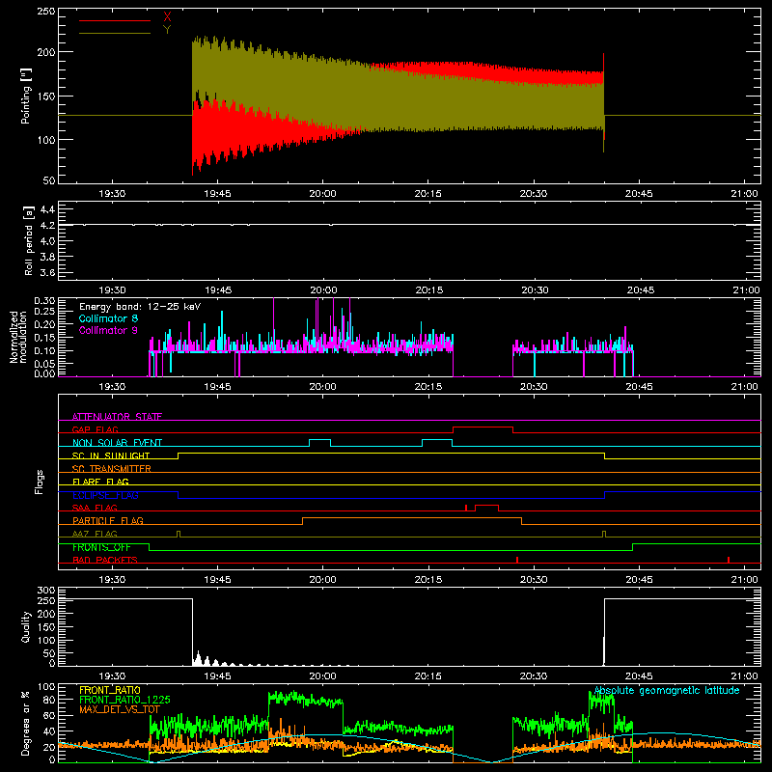Click the 50 tick on the Pointing axis

coord(49,180)
